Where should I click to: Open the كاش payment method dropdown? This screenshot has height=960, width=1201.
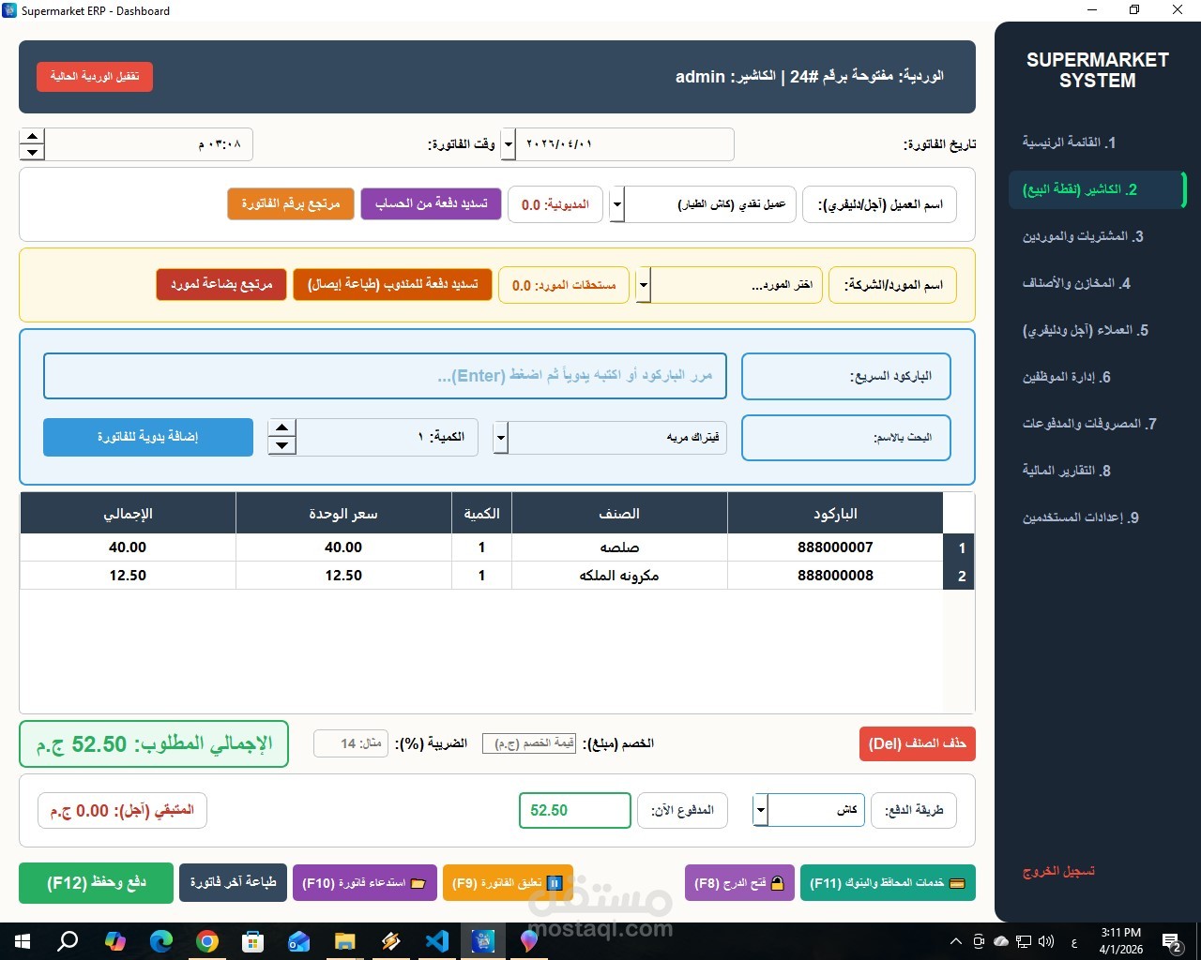click(760, 810)
